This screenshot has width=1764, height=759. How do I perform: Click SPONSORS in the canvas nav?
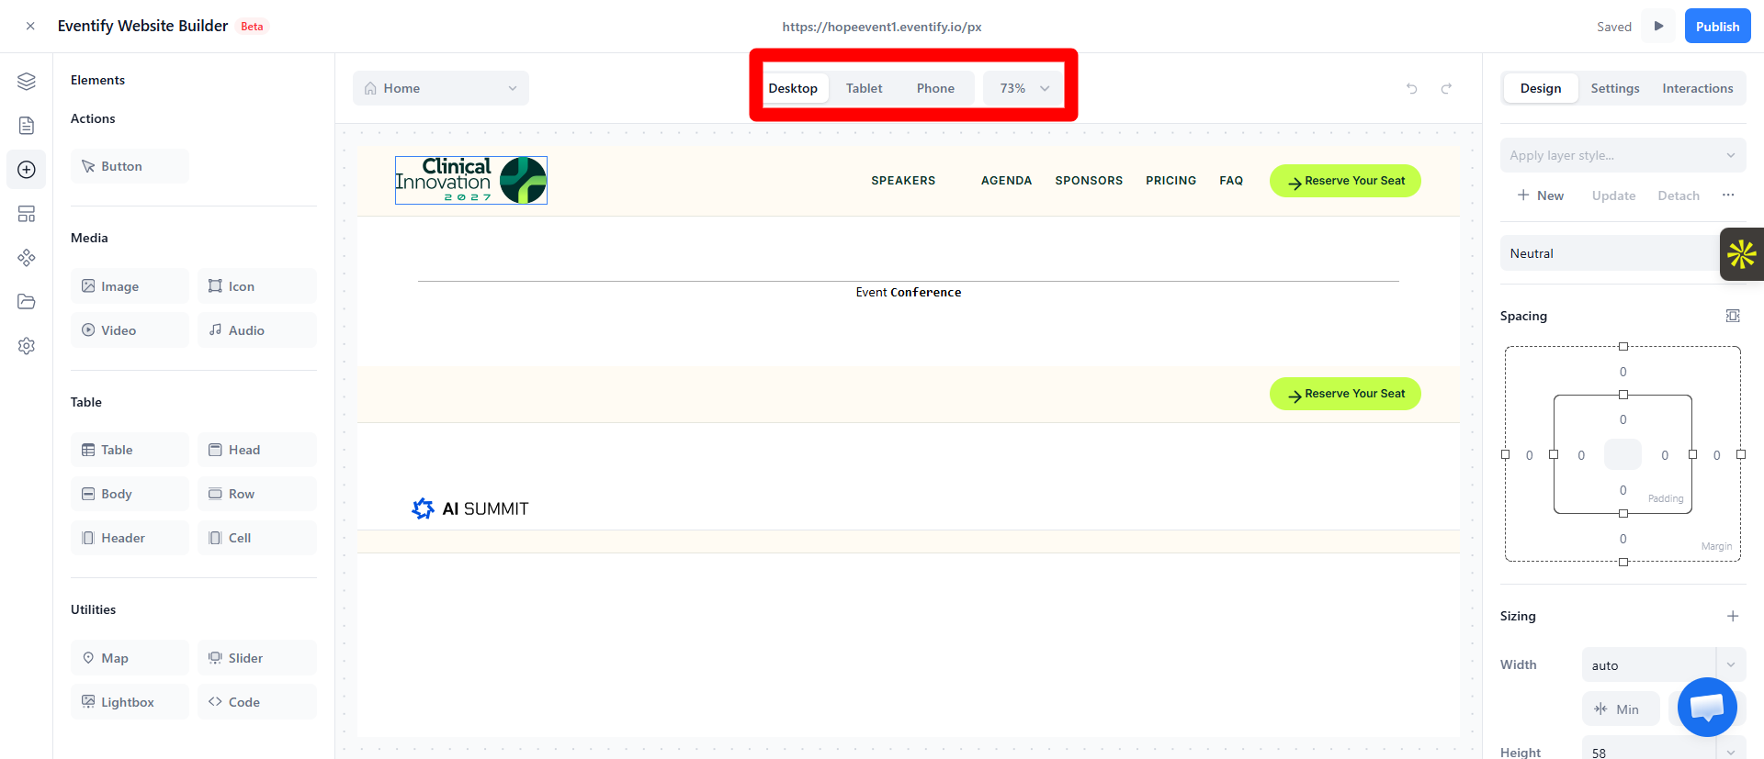(x=1089, y=181)
